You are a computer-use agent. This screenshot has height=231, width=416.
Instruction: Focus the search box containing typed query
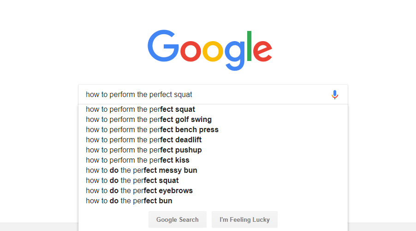point(203,95)
